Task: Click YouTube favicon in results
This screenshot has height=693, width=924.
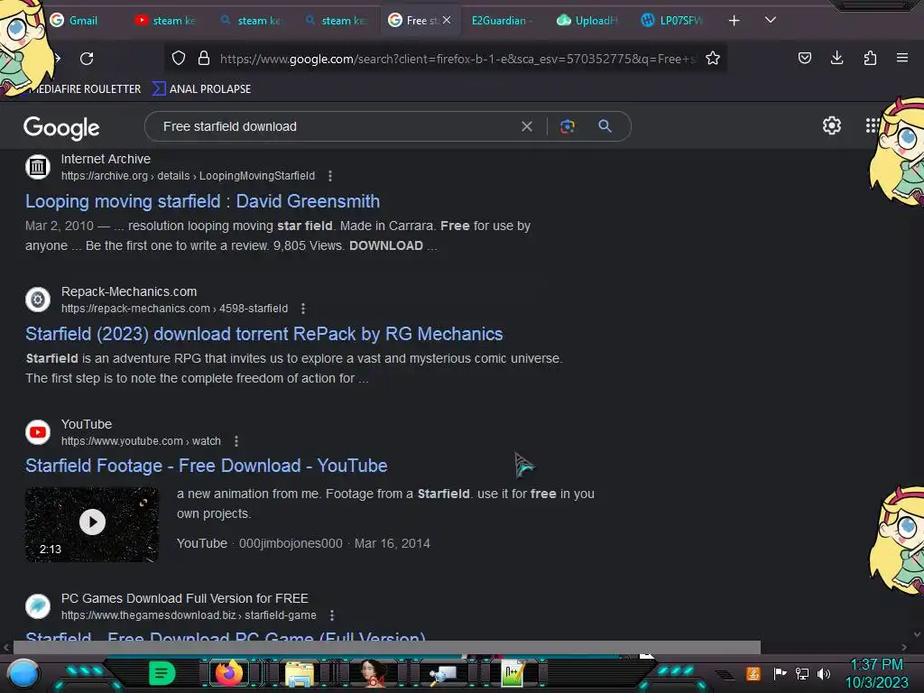Action: [x=38, y=432]
